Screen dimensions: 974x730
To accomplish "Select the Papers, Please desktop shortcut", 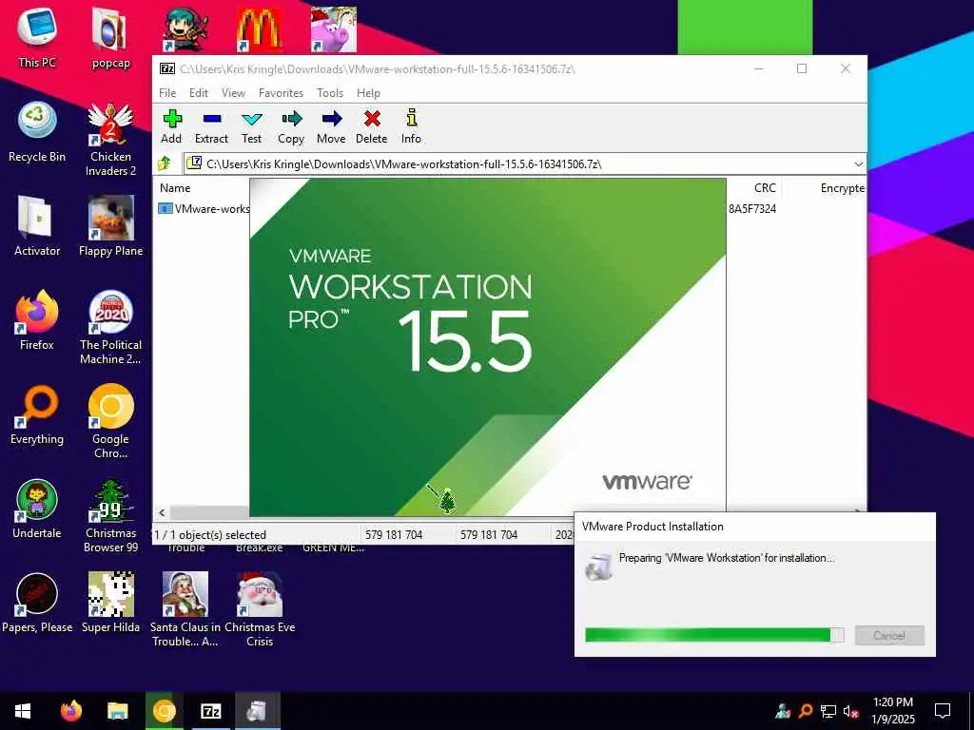I will tap(37, 603).
